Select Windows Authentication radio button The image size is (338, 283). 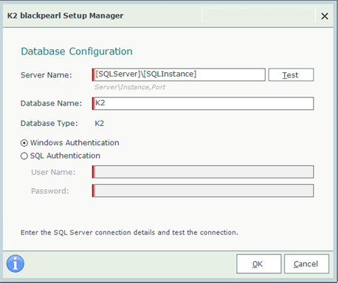coord(24,143)
